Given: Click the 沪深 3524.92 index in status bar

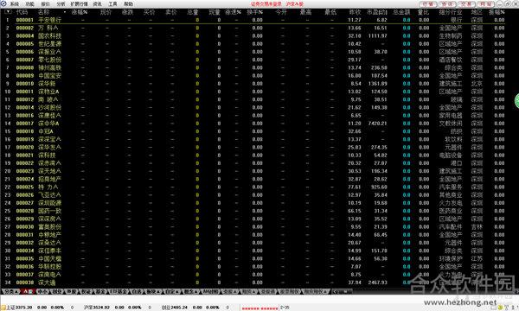Looking at the screenshot, I should coord(97,308).
